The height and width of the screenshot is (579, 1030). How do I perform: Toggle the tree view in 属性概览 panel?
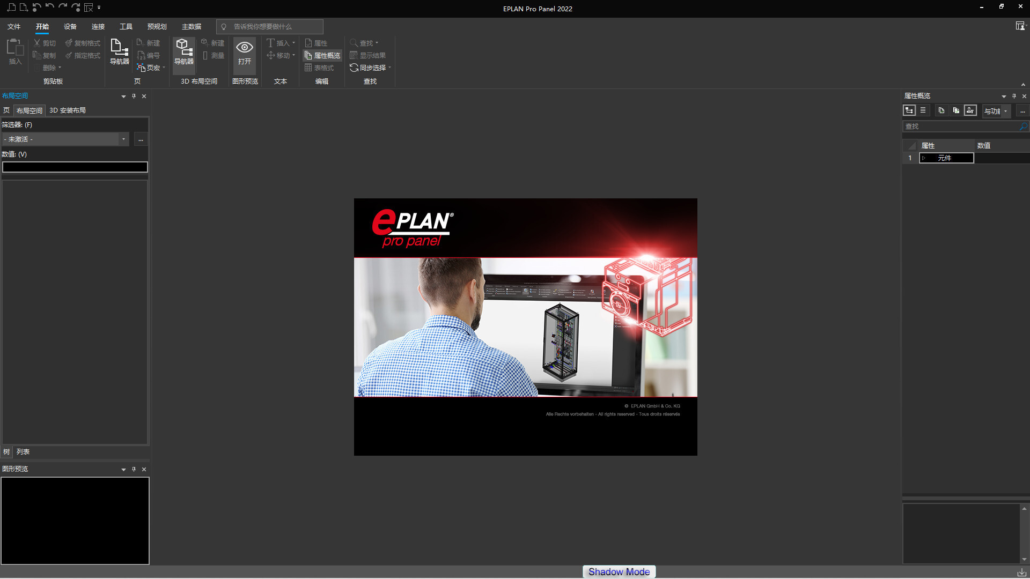[x=909, y=110]
